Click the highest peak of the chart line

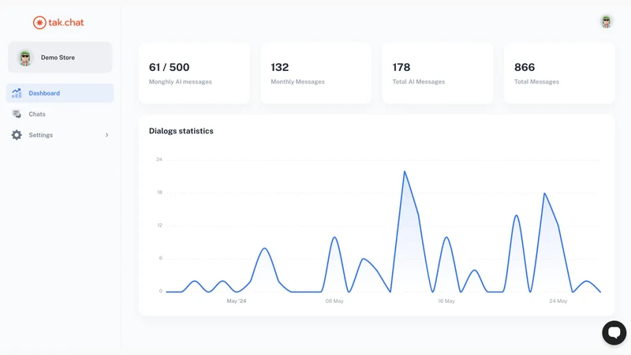point(405,172)
